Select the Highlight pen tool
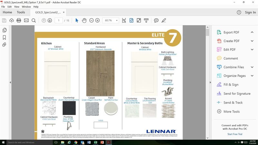 click(x=164, y=20)
